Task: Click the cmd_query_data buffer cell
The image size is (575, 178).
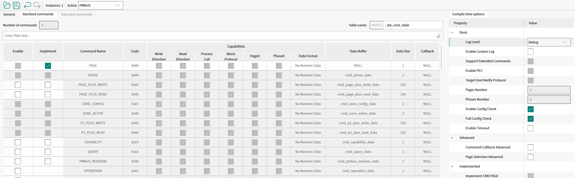Action: (358, 152)
